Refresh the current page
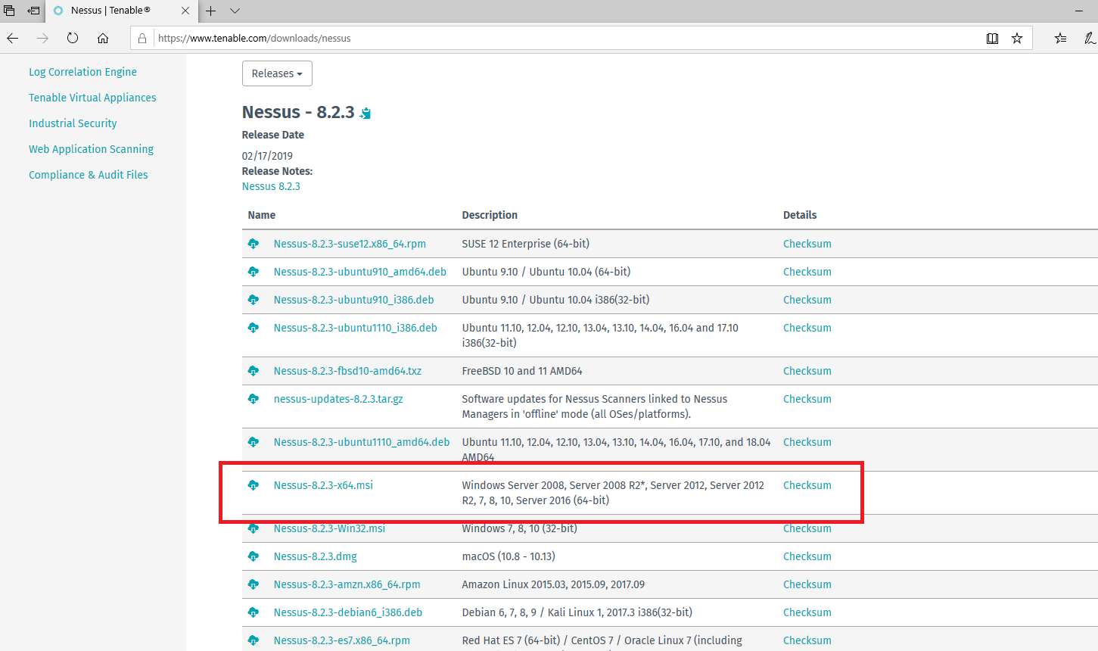 (x=73, y=38)
